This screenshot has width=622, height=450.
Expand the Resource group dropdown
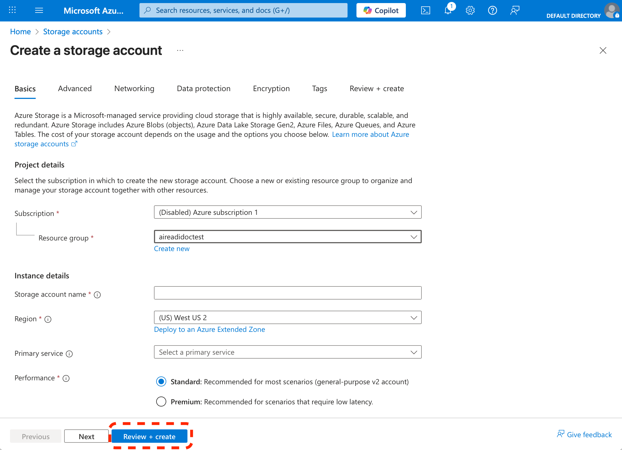(288, 237)
